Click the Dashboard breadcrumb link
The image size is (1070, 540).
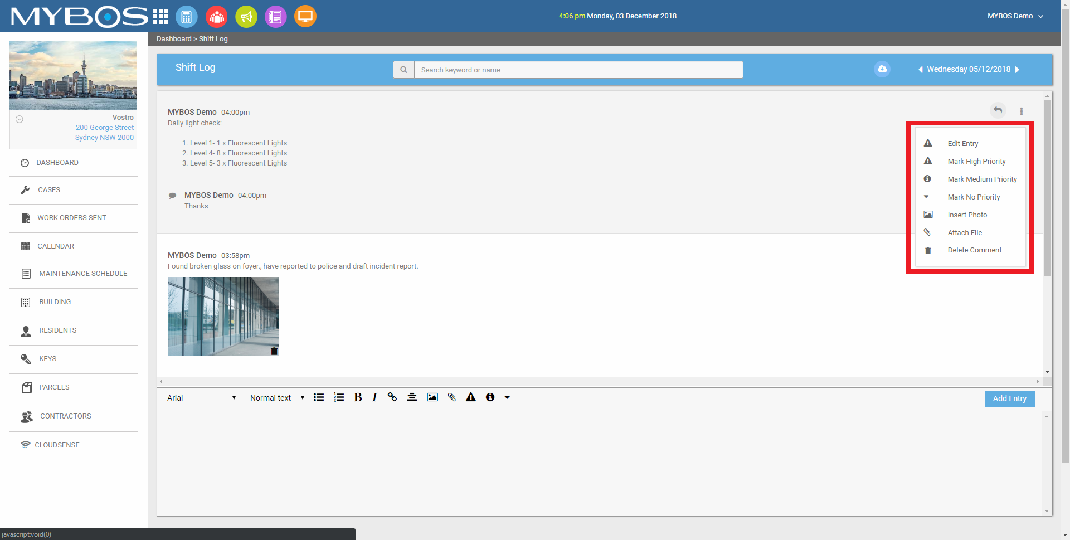[174, 39]
